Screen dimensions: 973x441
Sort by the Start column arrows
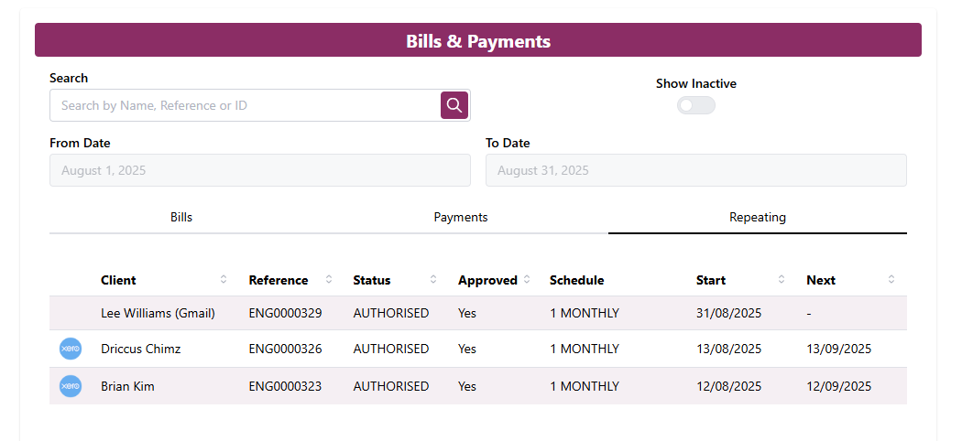(x=782, y=280)
